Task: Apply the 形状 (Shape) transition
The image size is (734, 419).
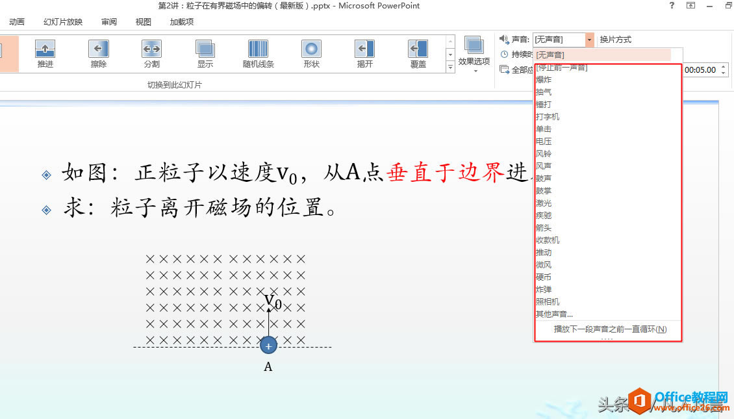Action: pyautogui.click(x=311, y=54)
